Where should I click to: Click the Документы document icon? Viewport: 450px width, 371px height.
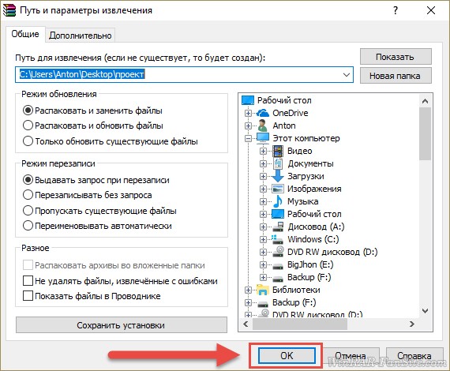pyautogui.click(x=278, y=163)
